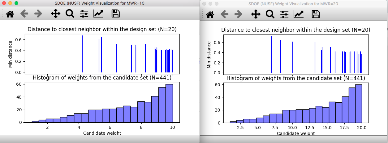
Task: Reset view with Home icon, MWR=20 window
Action: pyautogui.click(x=210, y=14)
